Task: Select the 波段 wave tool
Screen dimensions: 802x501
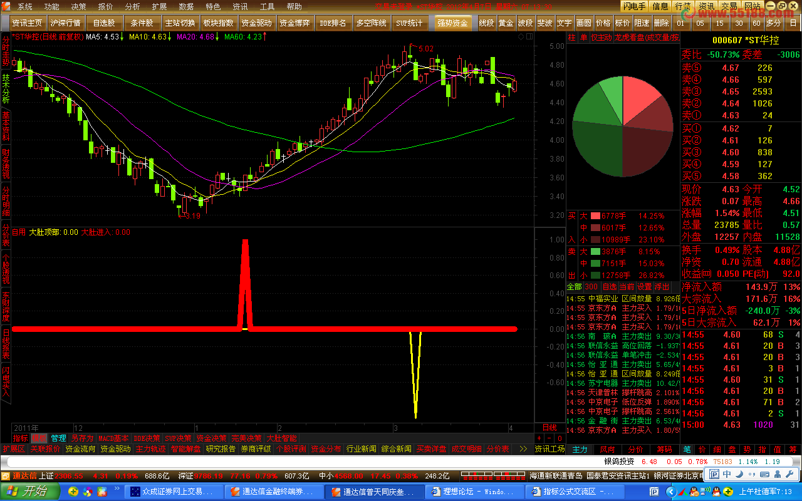Action: (525, 23)
